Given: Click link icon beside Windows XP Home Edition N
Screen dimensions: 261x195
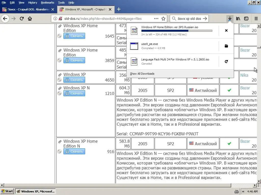Looking at the screenshot, I should point(60,142).
